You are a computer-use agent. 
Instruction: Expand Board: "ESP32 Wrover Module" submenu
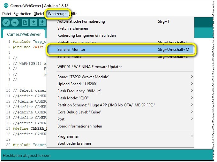click(x=120, y=77)
